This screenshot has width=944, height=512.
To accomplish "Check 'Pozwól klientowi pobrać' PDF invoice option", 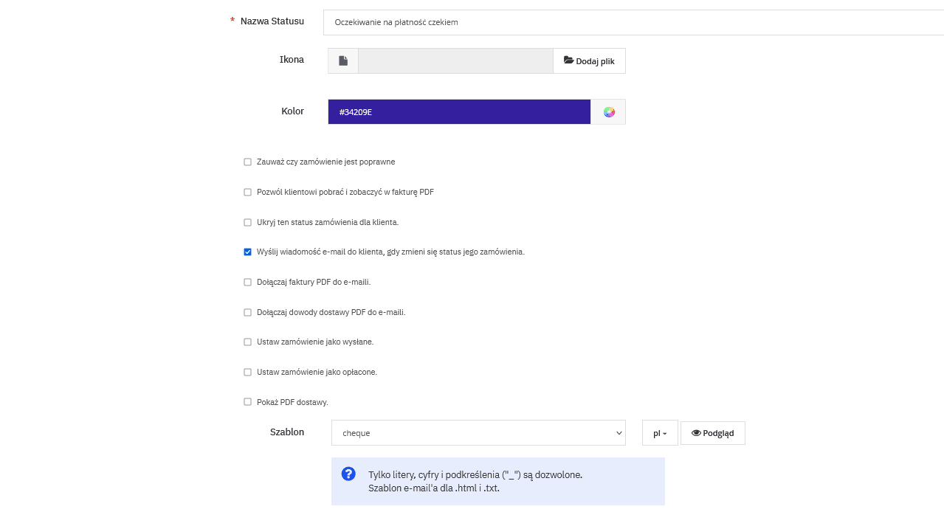I will click(248, 192).
